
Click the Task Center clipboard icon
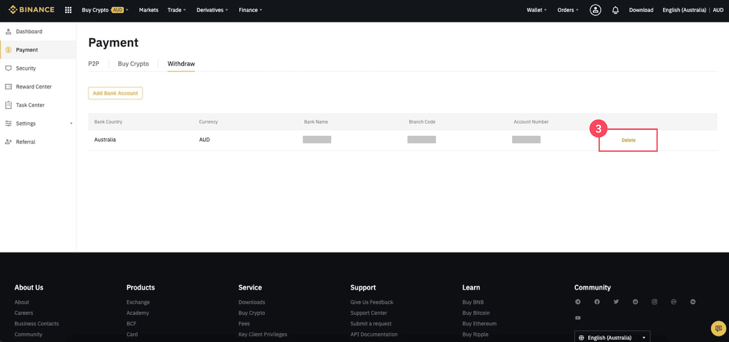pyautogui.click(x=8, y=105)
